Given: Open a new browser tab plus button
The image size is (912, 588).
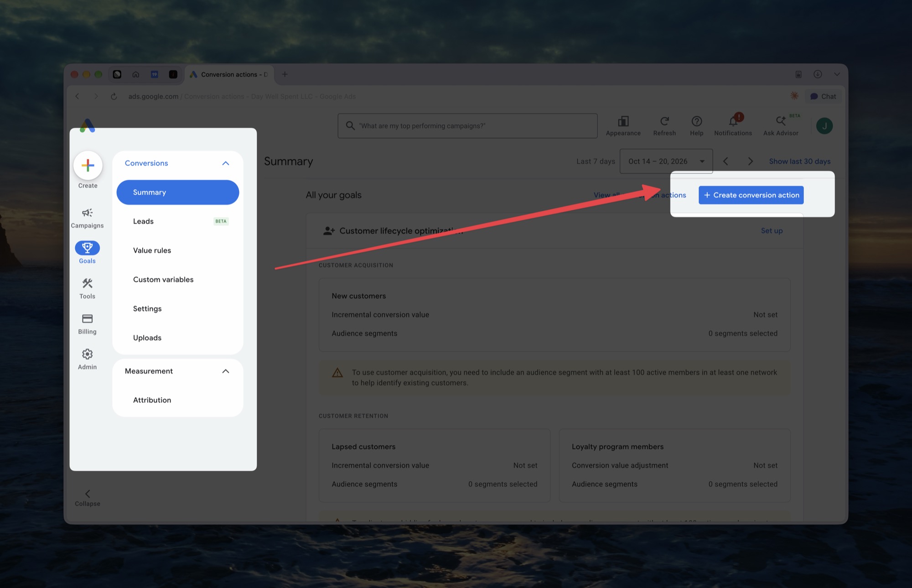Looking at the screenshot, I should (x=285, y=74).
